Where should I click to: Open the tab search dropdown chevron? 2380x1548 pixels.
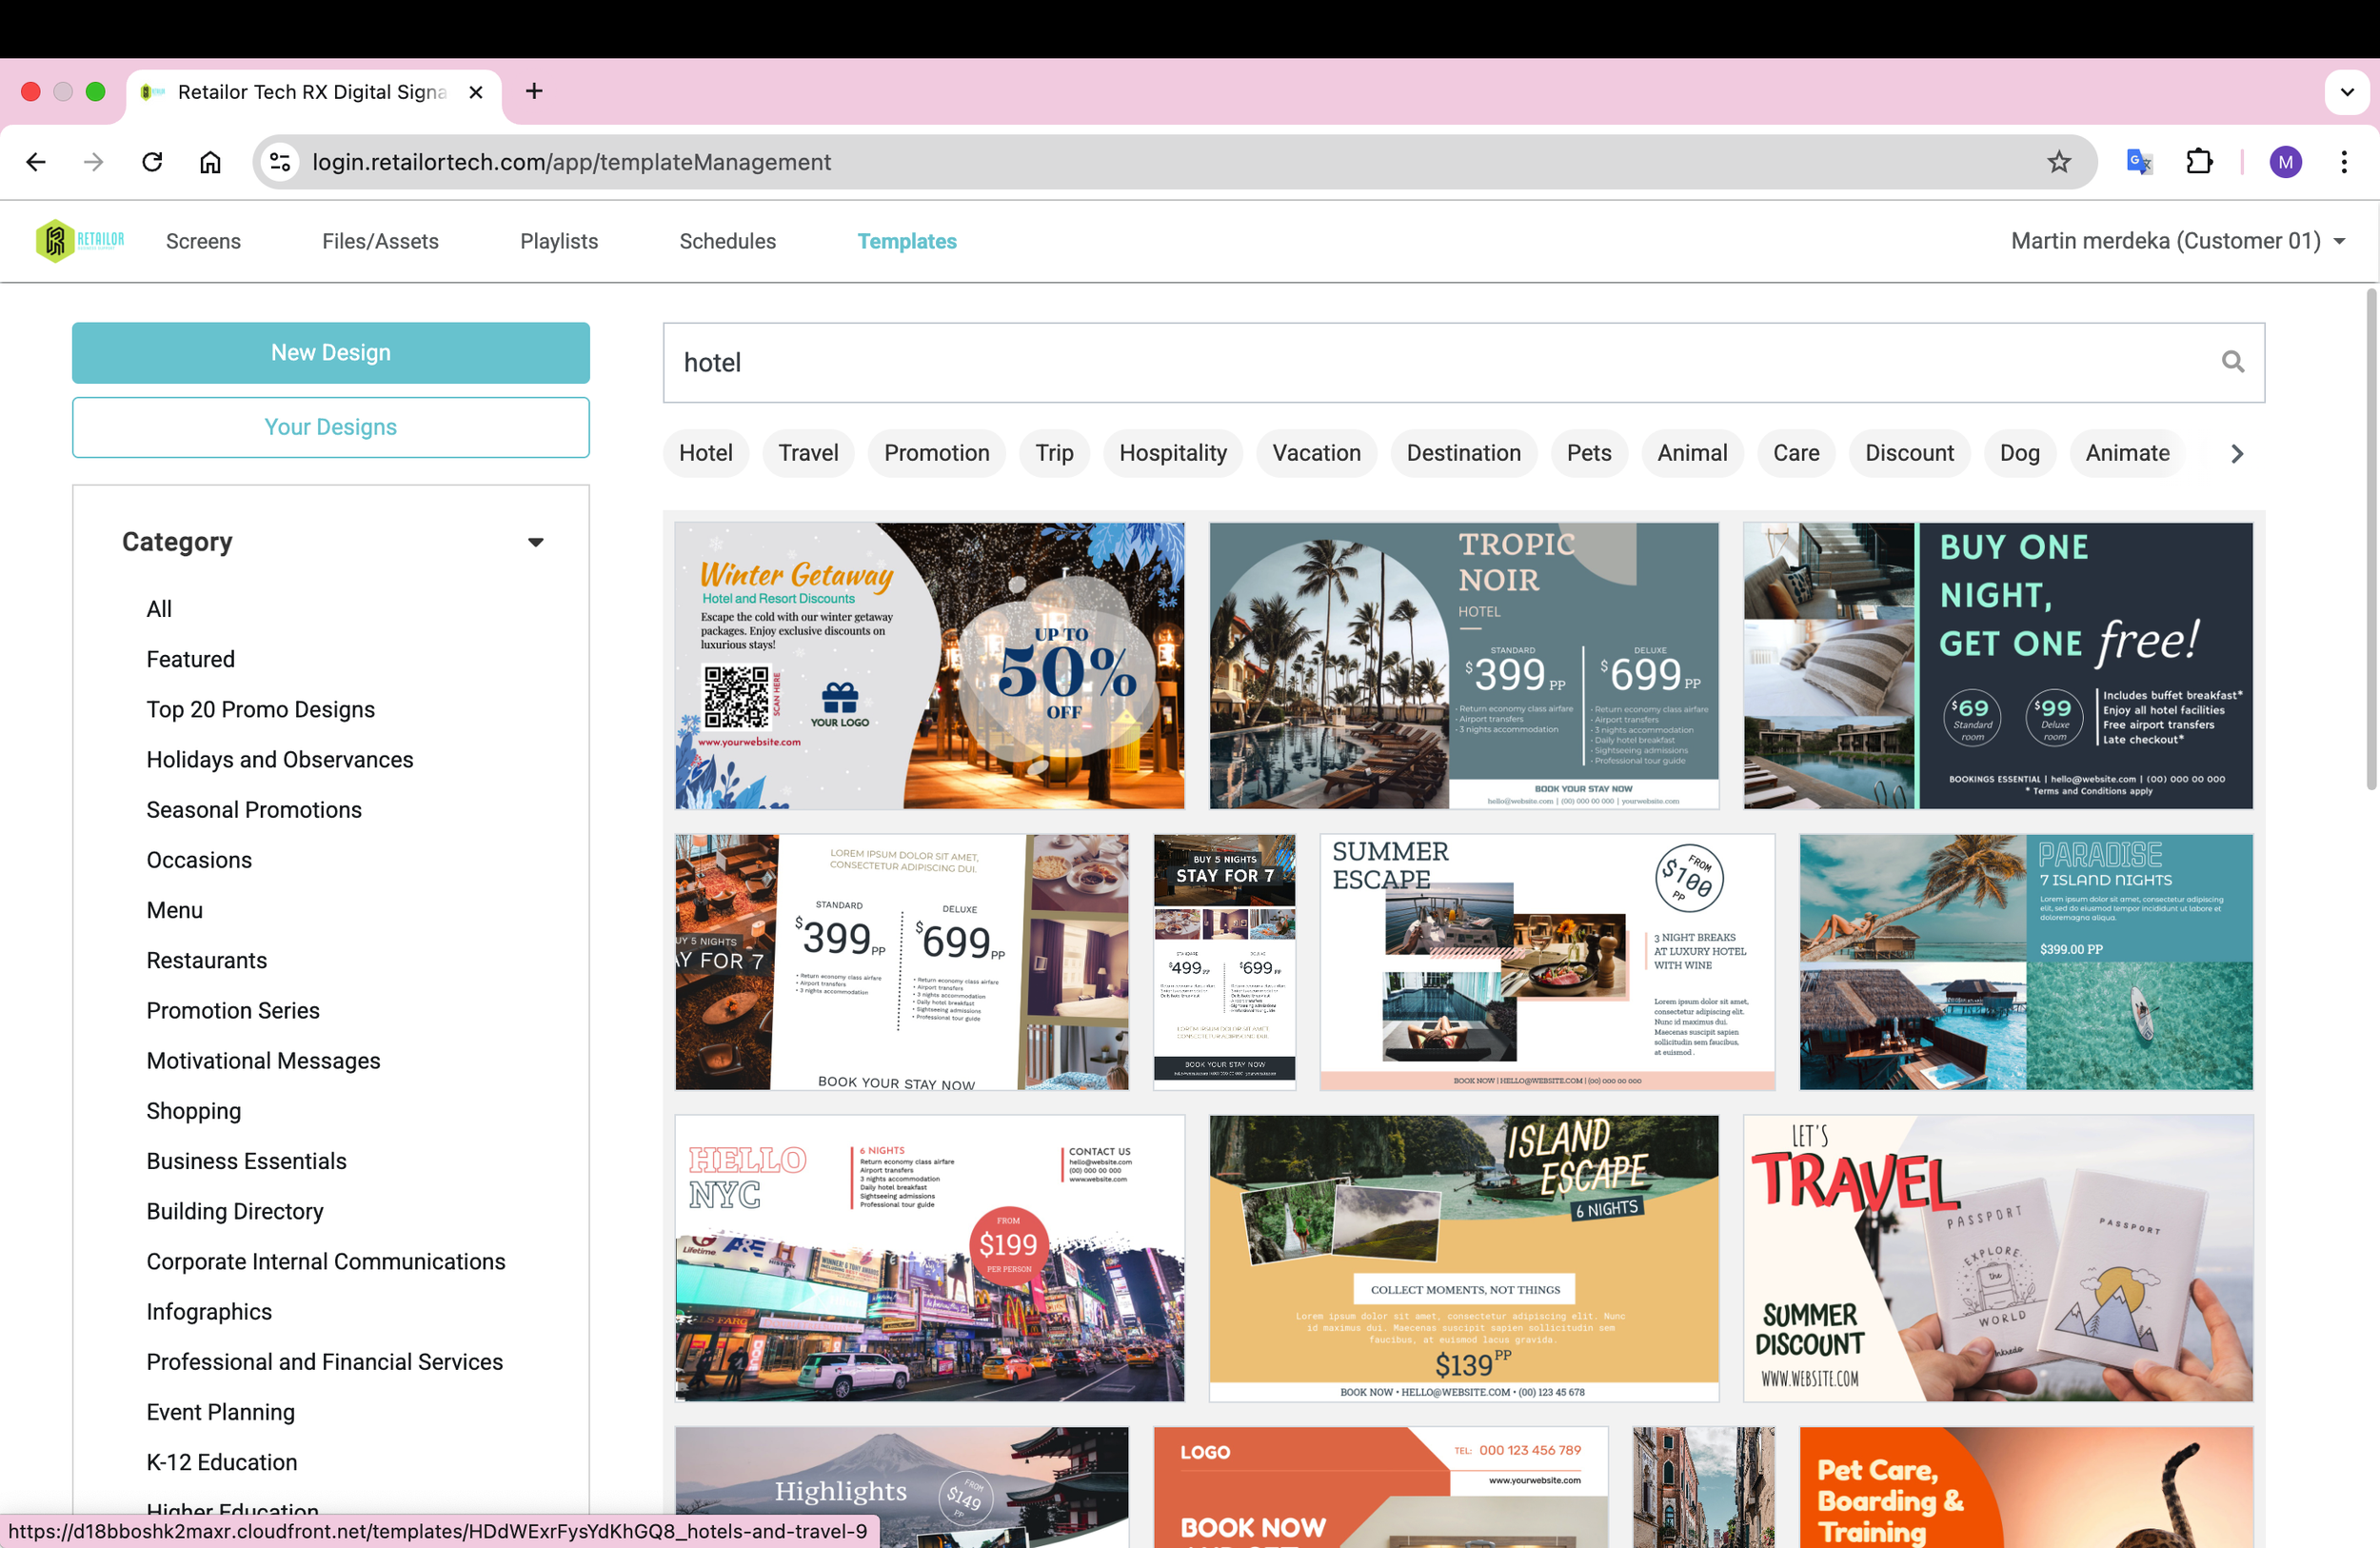click(x=2346, y=92)
